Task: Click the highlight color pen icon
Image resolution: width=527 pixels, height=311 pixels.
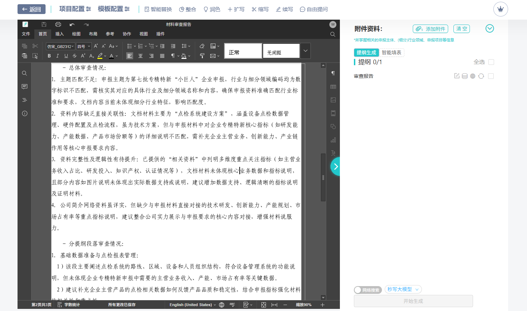Action: [x=101, y=56]
